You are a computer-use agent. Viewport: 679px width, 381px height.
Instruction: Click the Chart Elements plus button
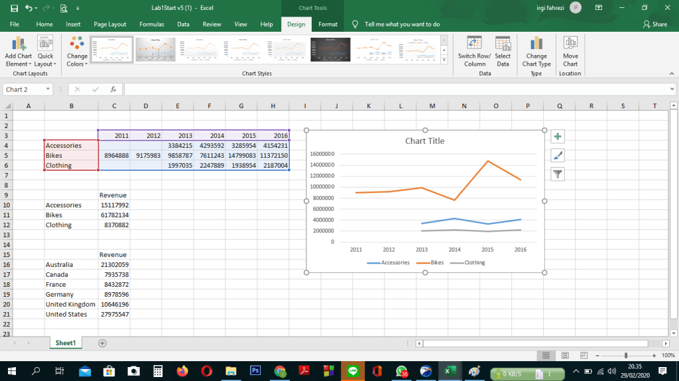558,136
